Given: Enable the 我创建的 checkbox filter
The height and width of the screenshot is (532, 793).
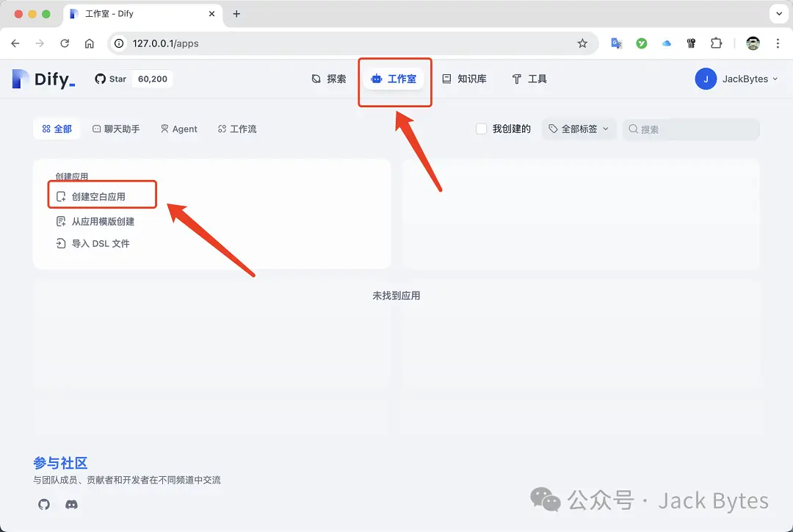Looking at the screenshot, I should click(481, 129).
